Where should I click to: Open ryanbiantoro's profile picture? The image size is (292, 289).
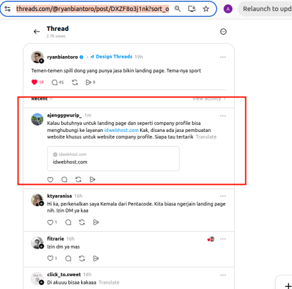click(37, 57)
